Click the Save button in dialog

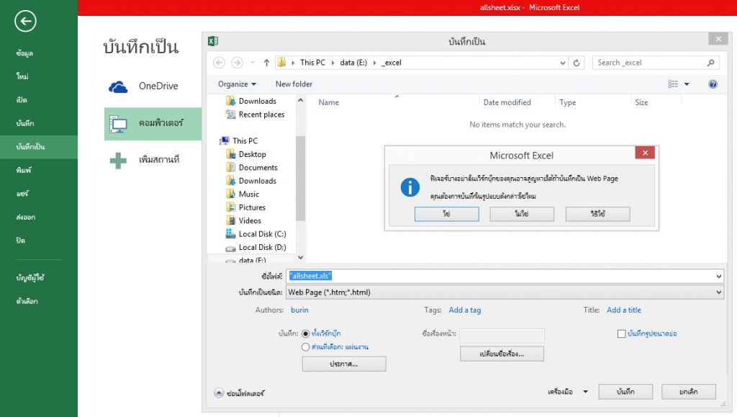(x=625, y=392)
